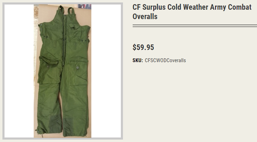Open the green overalls product image

[x=63, y=71]
